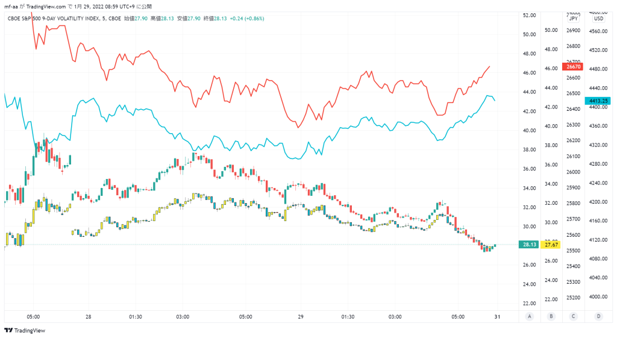Screen dimensions: 617x338
Task: Click the cyan 4413.25 price label
Action: 598,101
